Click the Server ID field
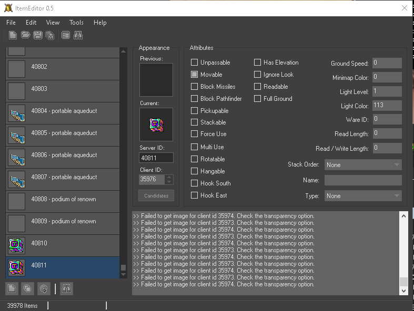Image resolution: width=414 pixels, height=311 pixels. 156,158
